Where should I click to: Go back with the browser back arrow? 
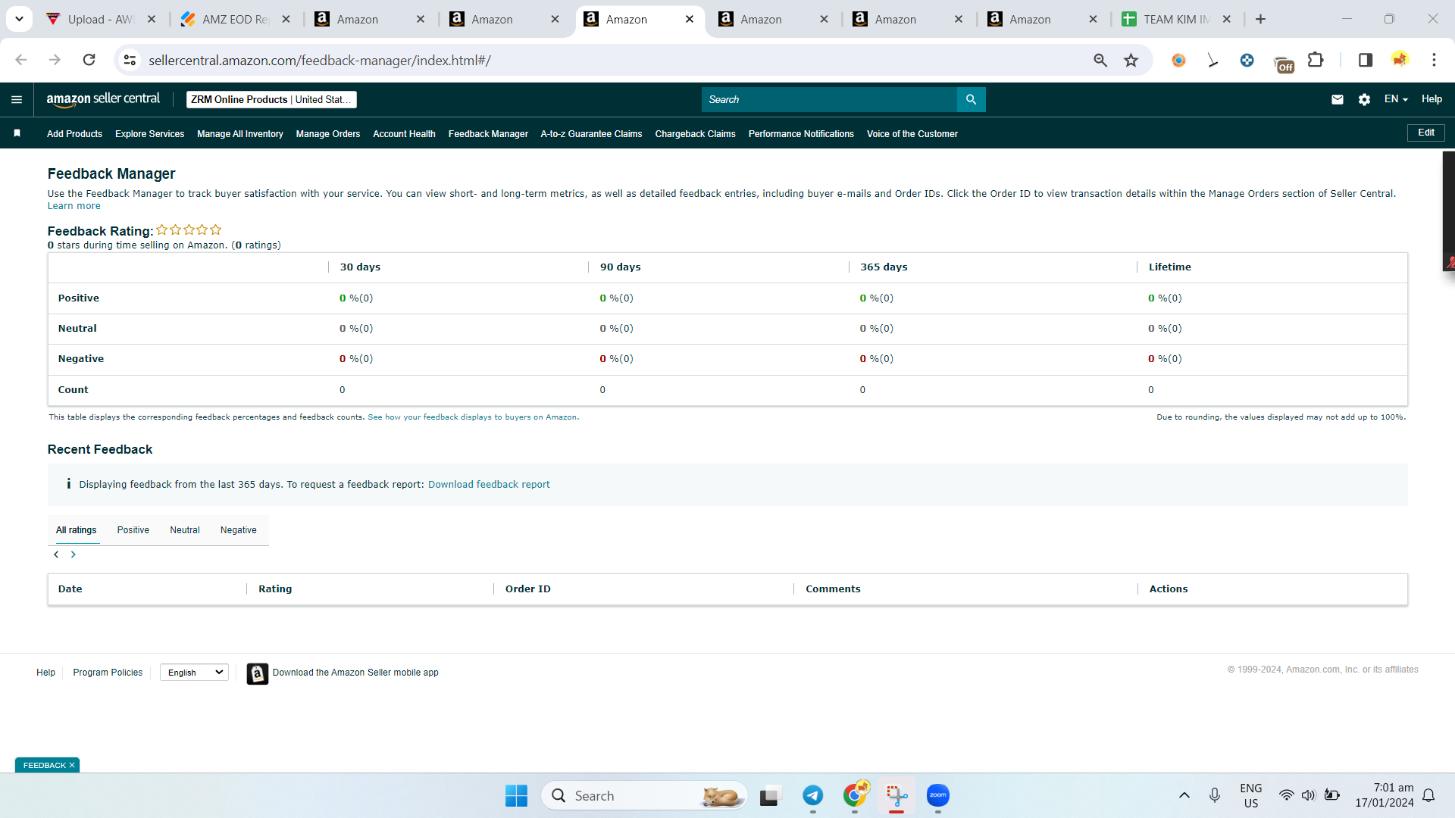[21, 60]
